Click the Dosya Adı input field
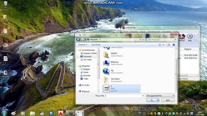The height and width of the screenshot is (116, 207). pyautogui.click(x=123, y=96)
